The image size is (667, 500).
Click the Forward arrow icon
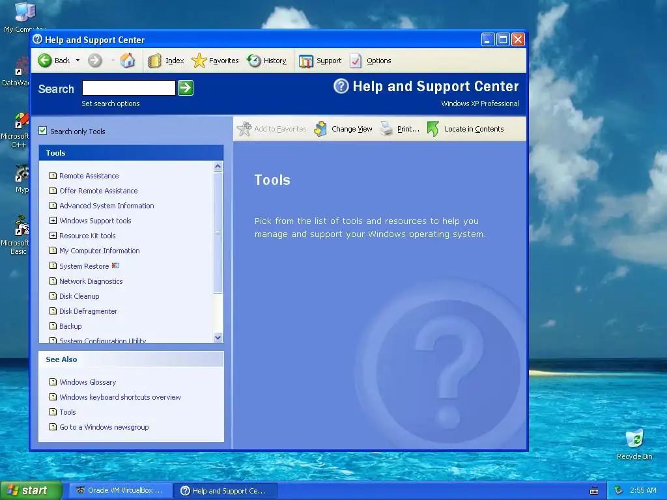coord(95,61)
